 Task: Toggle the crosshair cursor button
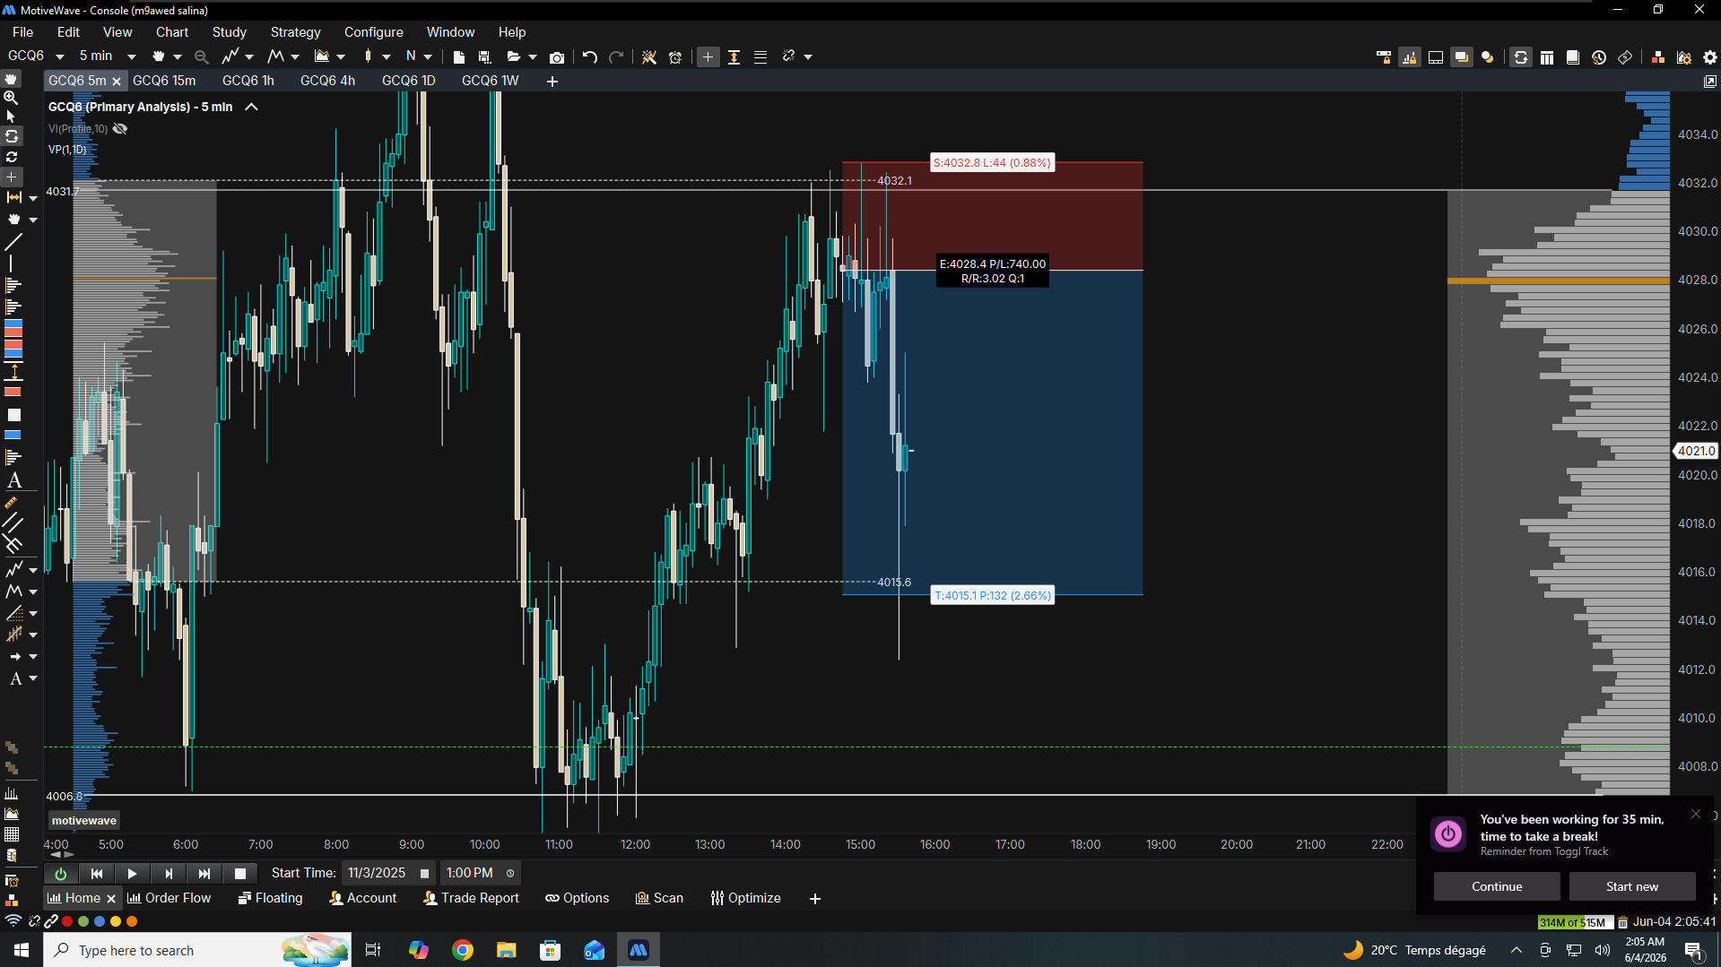[708, 56]
